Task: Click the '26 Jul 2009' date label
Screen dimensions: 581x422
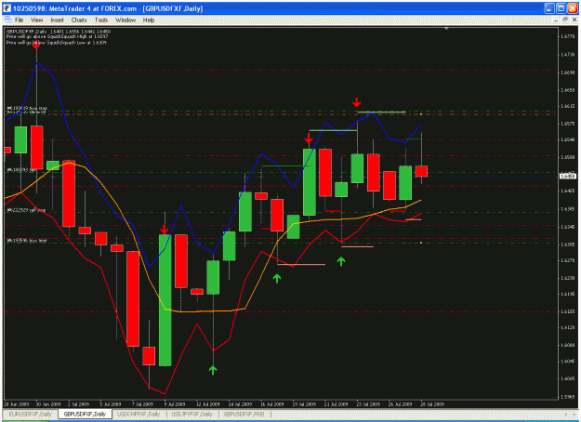Action: tap(400, 404)
